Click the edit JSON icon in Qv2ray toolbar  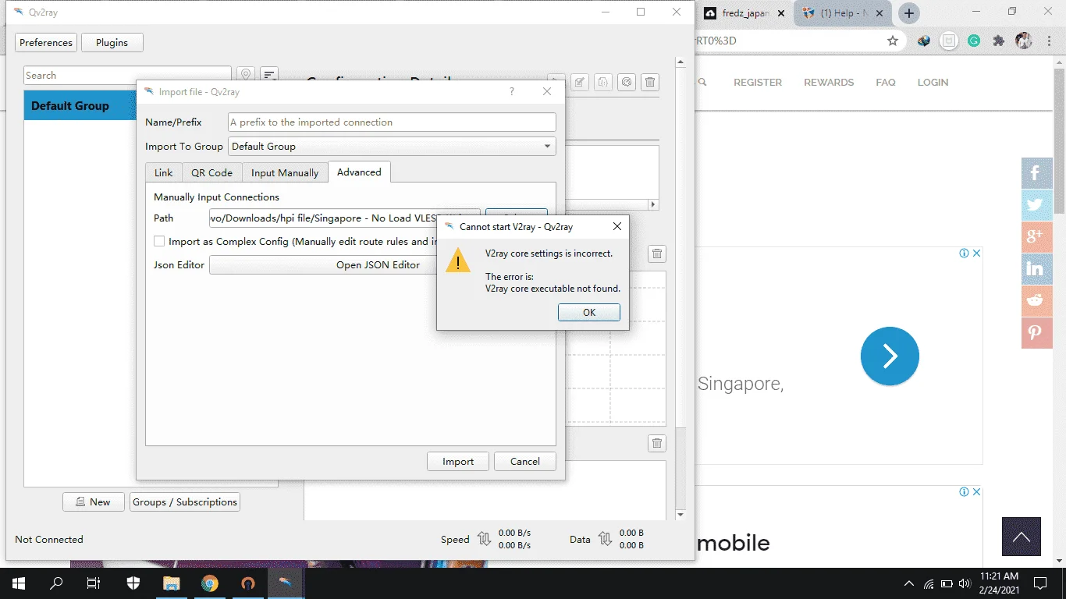click(602, 82)
